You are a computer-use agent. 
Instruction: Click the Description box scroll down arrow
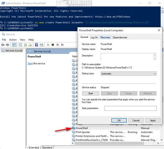click(155, 58)
